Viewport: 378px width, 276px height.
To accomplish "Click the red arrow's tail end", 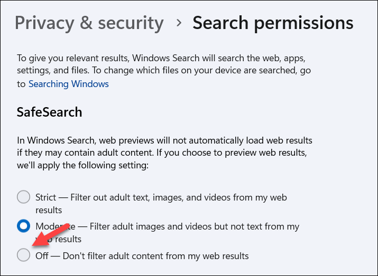I will 68,227.
